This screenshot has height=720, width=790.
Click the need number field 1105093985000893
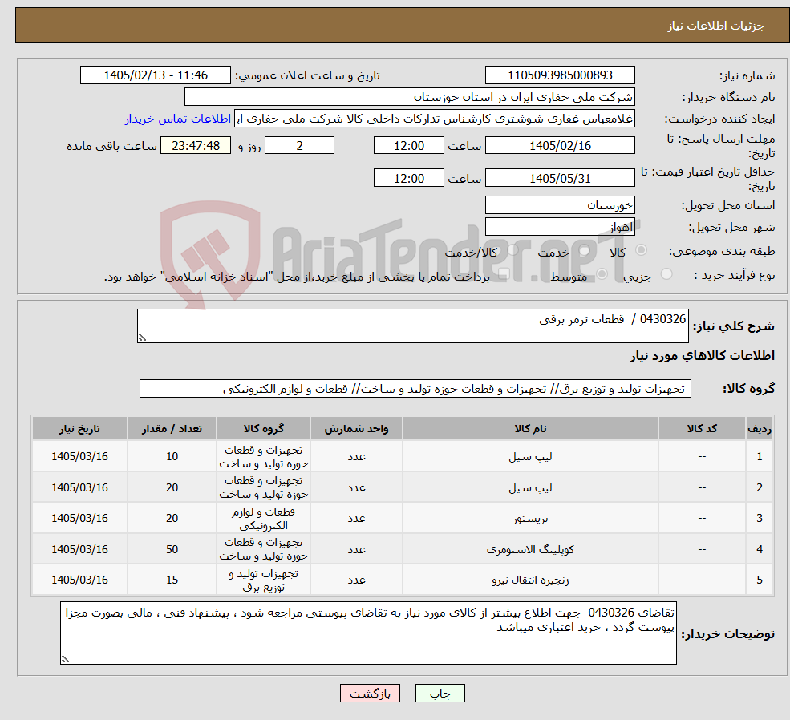(560, 75)
